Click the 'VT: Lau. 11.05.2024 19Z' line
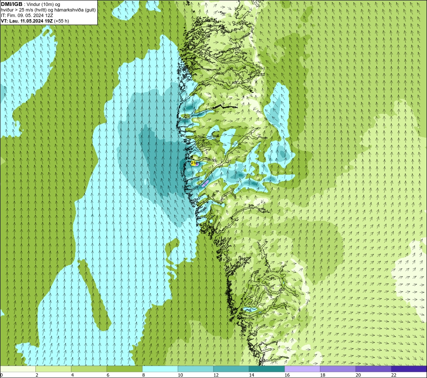 pyautogui.click(x=27, y=21)
